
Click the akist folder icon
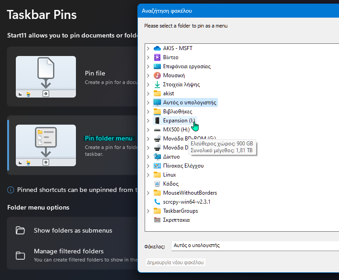[157, 93]
